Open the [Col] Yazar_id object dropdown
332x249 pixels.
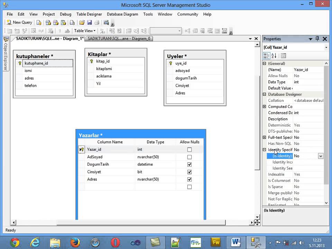click(326, 47)
